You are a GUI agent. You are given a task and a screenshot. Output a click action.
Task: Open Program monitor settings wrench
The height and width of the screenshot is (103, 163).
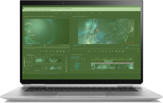pos(129,45)
